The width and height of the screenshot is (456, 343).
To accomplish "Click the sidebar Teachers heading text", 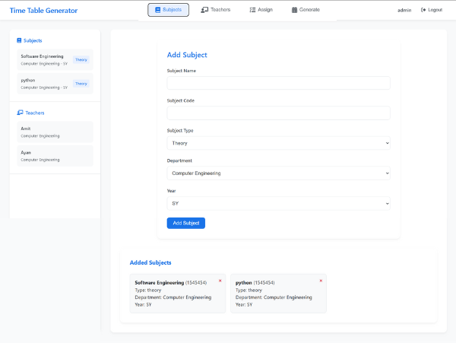I will [35, 113].
